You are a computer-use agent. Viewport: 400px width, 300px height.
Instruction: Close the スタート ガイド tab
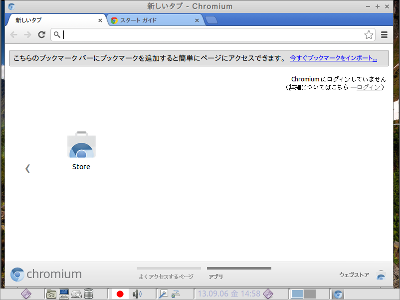click(x=197, y=20)
